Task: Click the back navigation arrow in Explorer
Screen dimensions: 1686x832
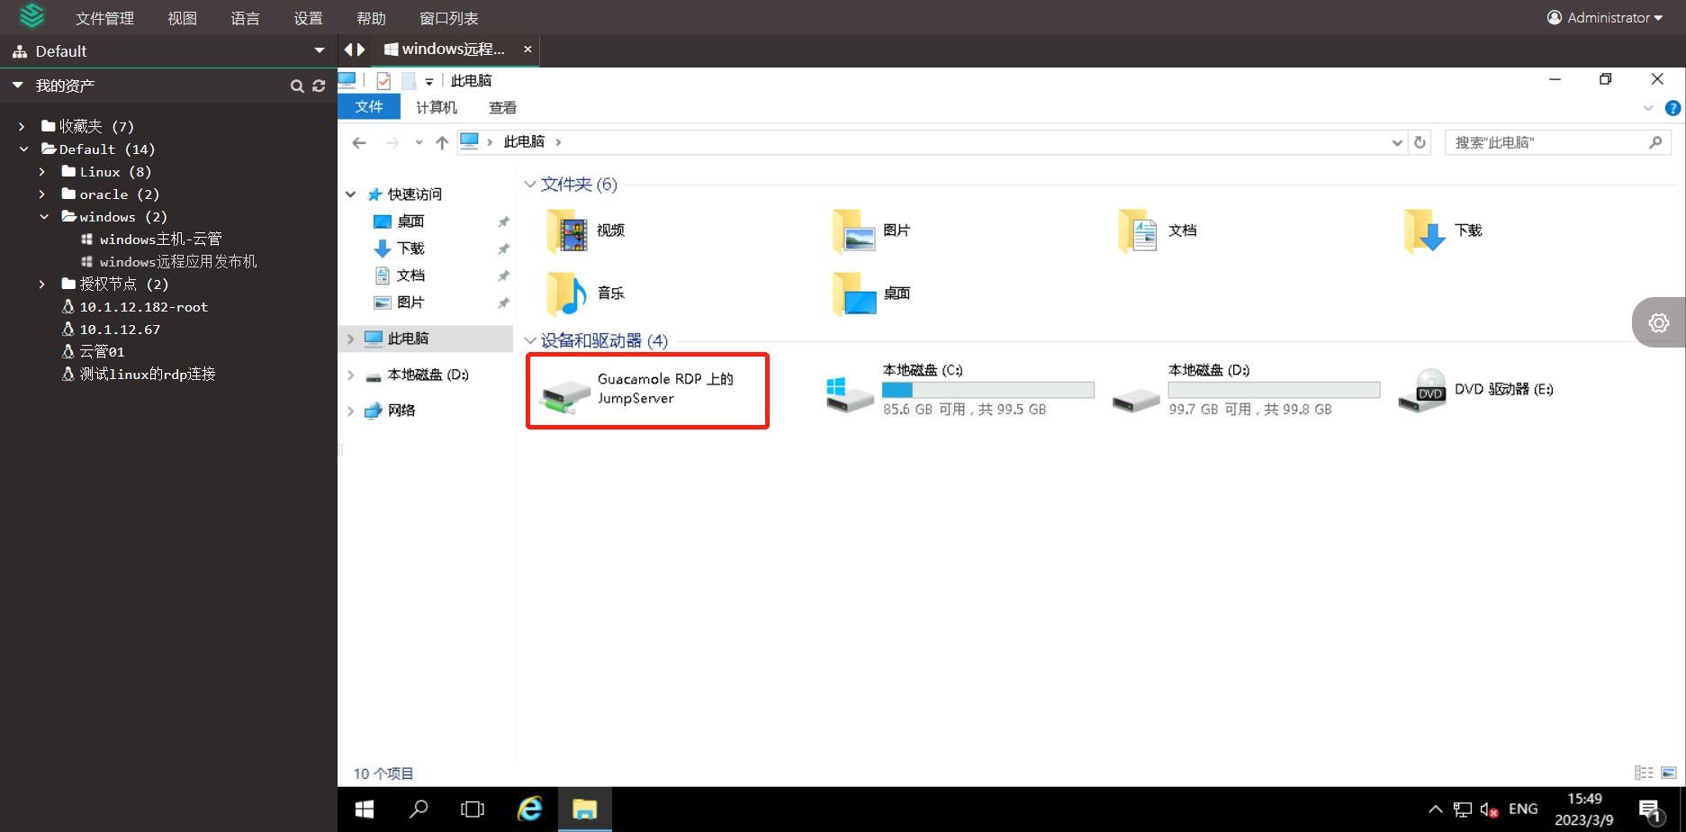Action: [359, 141]
